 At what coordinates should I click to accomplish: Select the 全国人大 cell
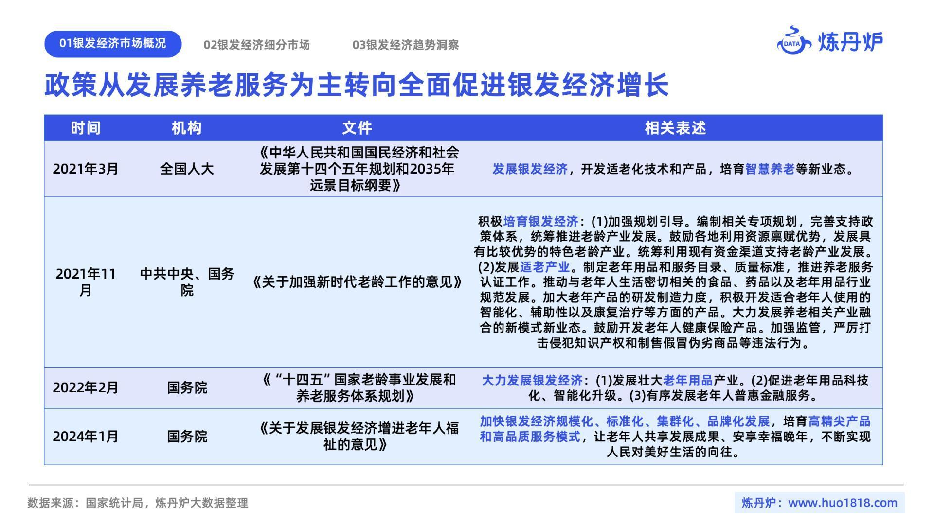pos(187,169)
